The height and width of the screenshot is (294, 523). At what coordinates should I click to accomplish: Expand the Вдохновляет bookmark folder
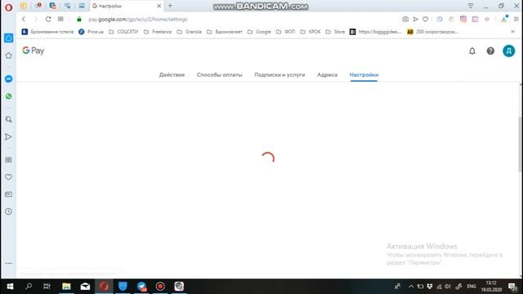tap(225, 32)
